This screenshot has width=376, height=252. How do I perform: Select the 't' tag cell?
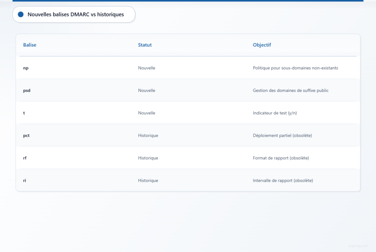(x=24, y=113)
